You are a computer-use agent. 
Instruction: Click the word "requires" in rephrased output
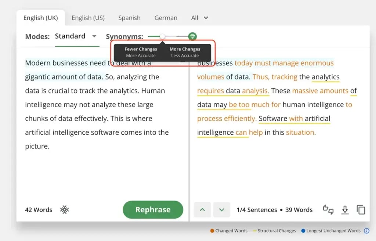point(210,91)
